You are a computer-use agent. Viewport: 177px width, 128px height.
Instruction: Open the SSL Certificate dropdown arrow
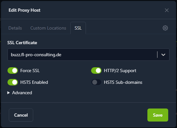pos(163,55)
